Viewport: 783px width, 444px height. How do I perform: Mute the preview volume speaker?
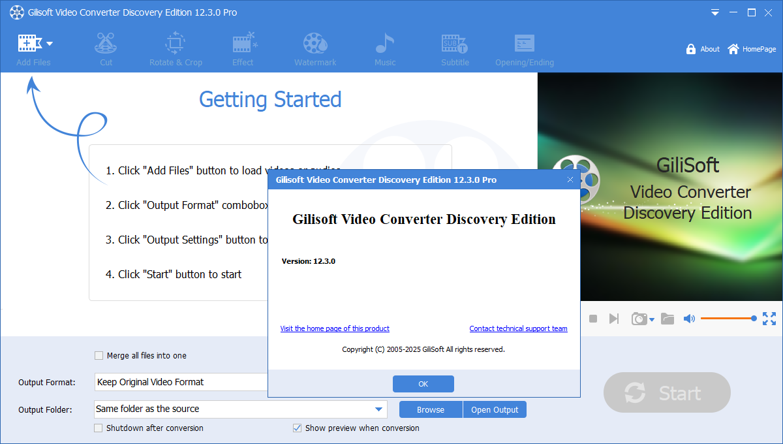pyautogui.click(x=689, y=319)
